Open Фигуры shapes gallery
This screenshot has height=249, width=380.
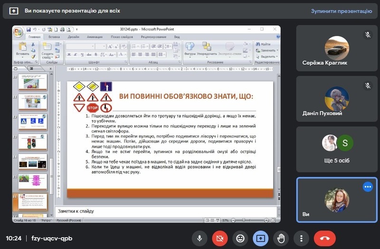coord(190,48)
